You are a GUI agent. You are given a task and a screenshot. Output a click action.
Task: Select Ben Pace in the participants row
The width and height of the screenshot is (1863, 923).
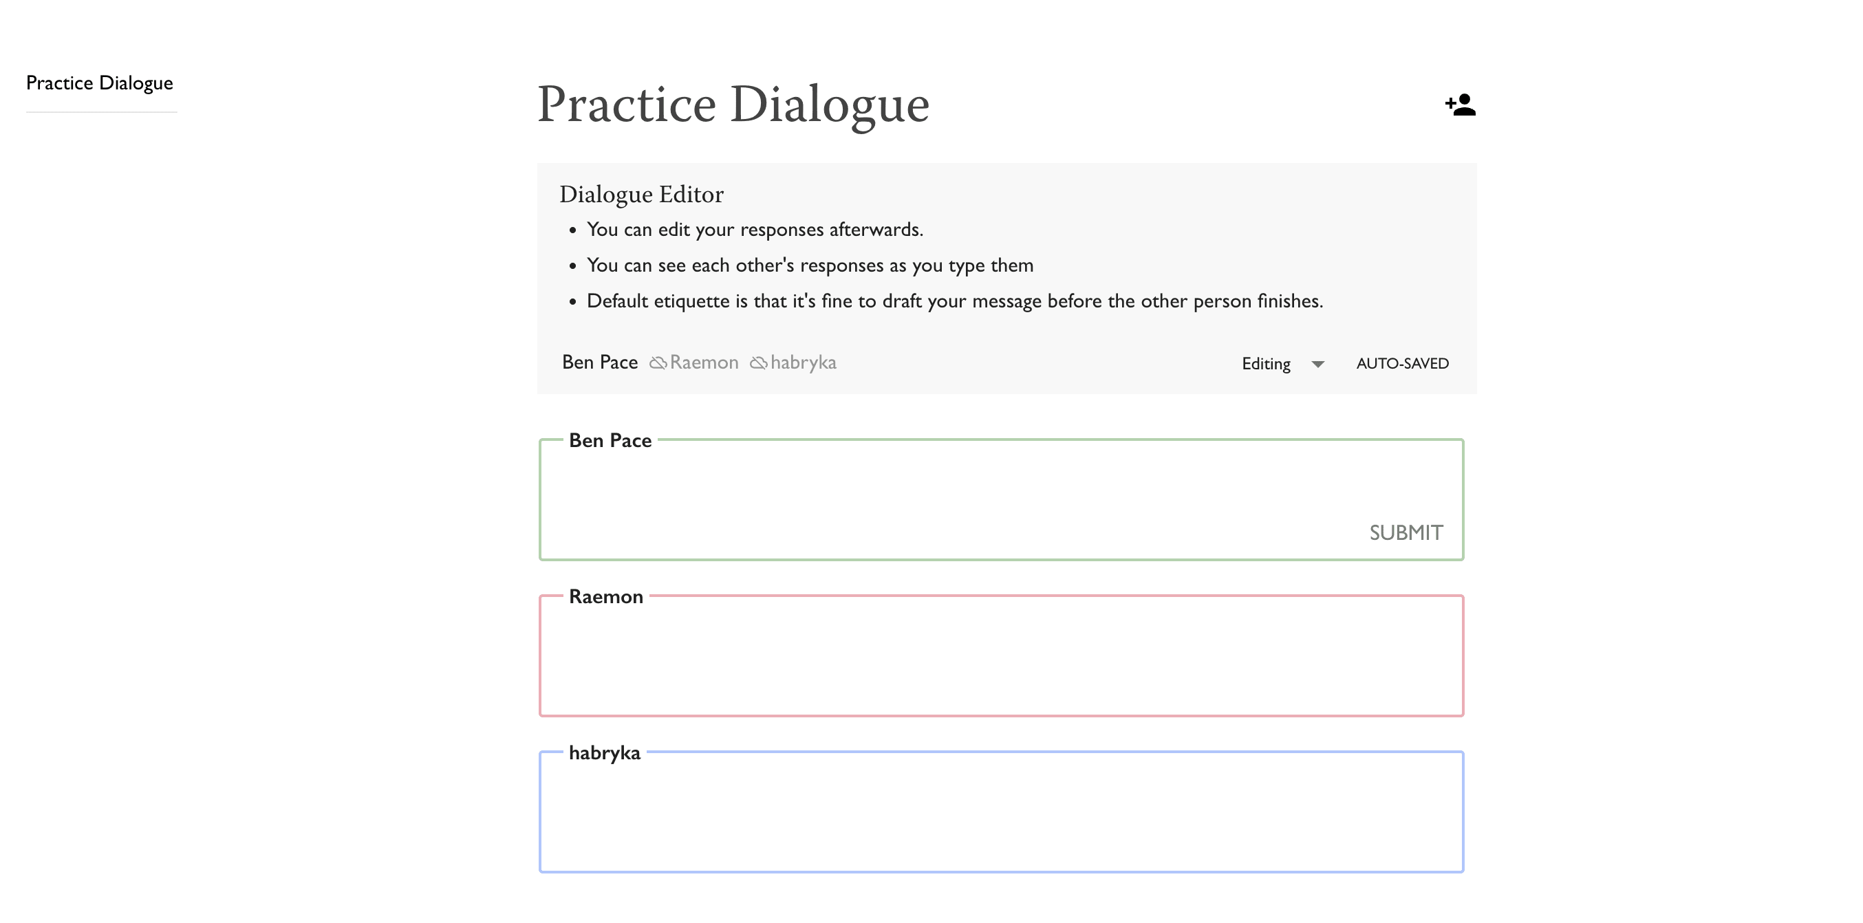click(599, 362)
